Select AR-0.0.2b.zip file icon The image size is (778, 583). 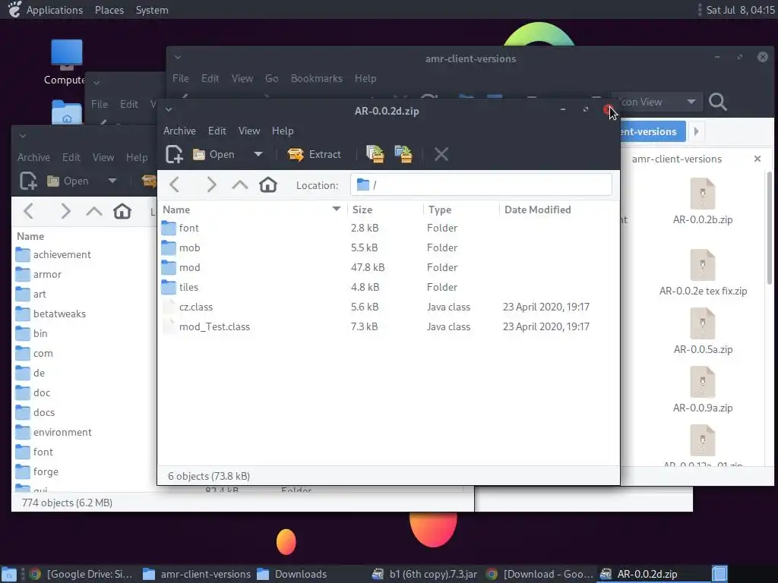pyautogui.click(x=703, y=202)
